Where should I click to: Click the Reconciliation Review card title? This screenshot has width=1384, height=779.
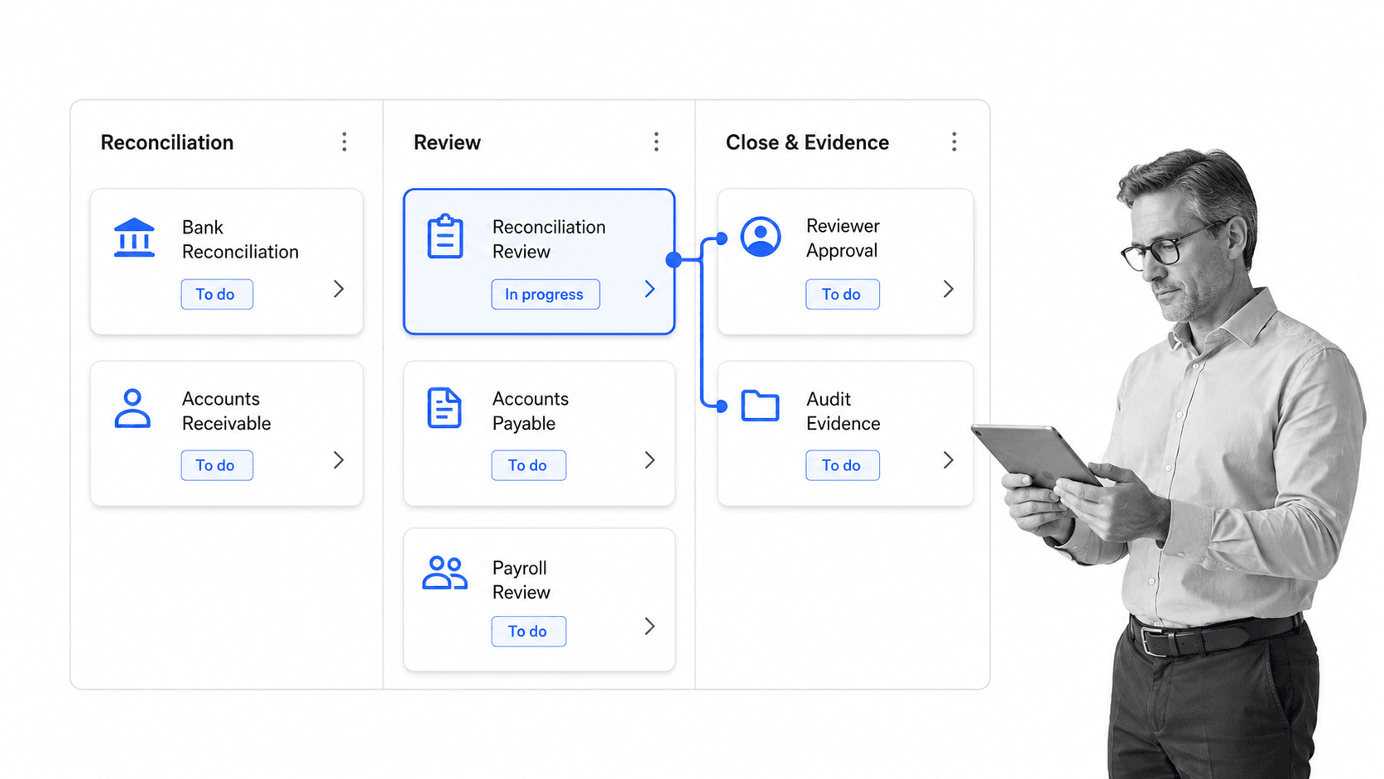click(x=549, y=239)
